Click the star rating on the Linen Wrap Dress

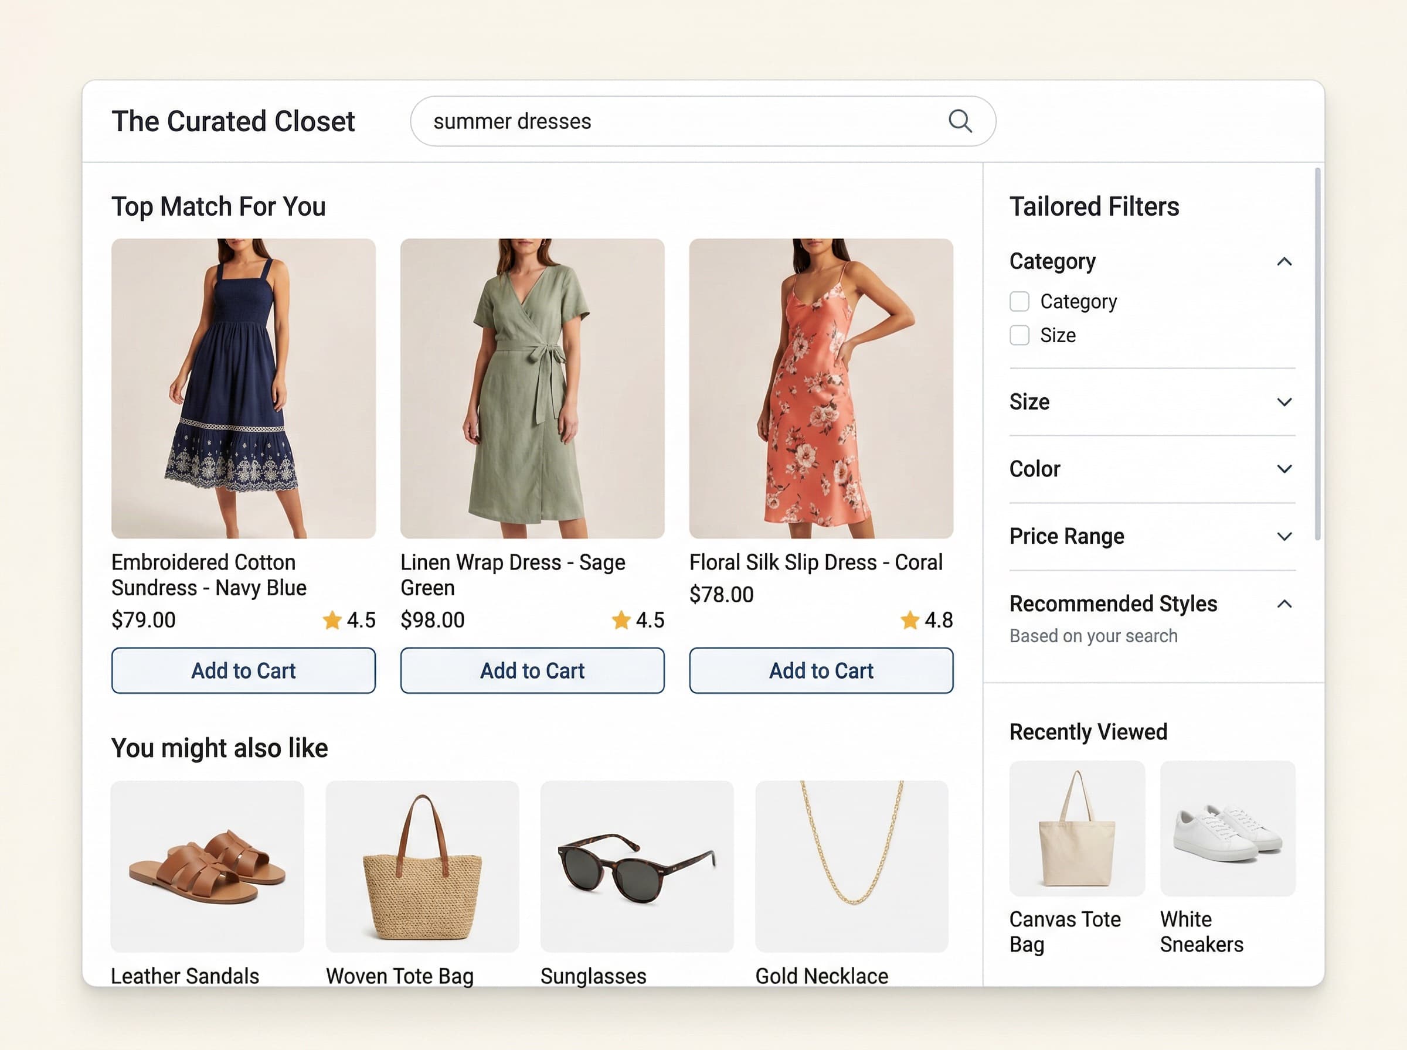pyautogui.click(x=639, y=620)
